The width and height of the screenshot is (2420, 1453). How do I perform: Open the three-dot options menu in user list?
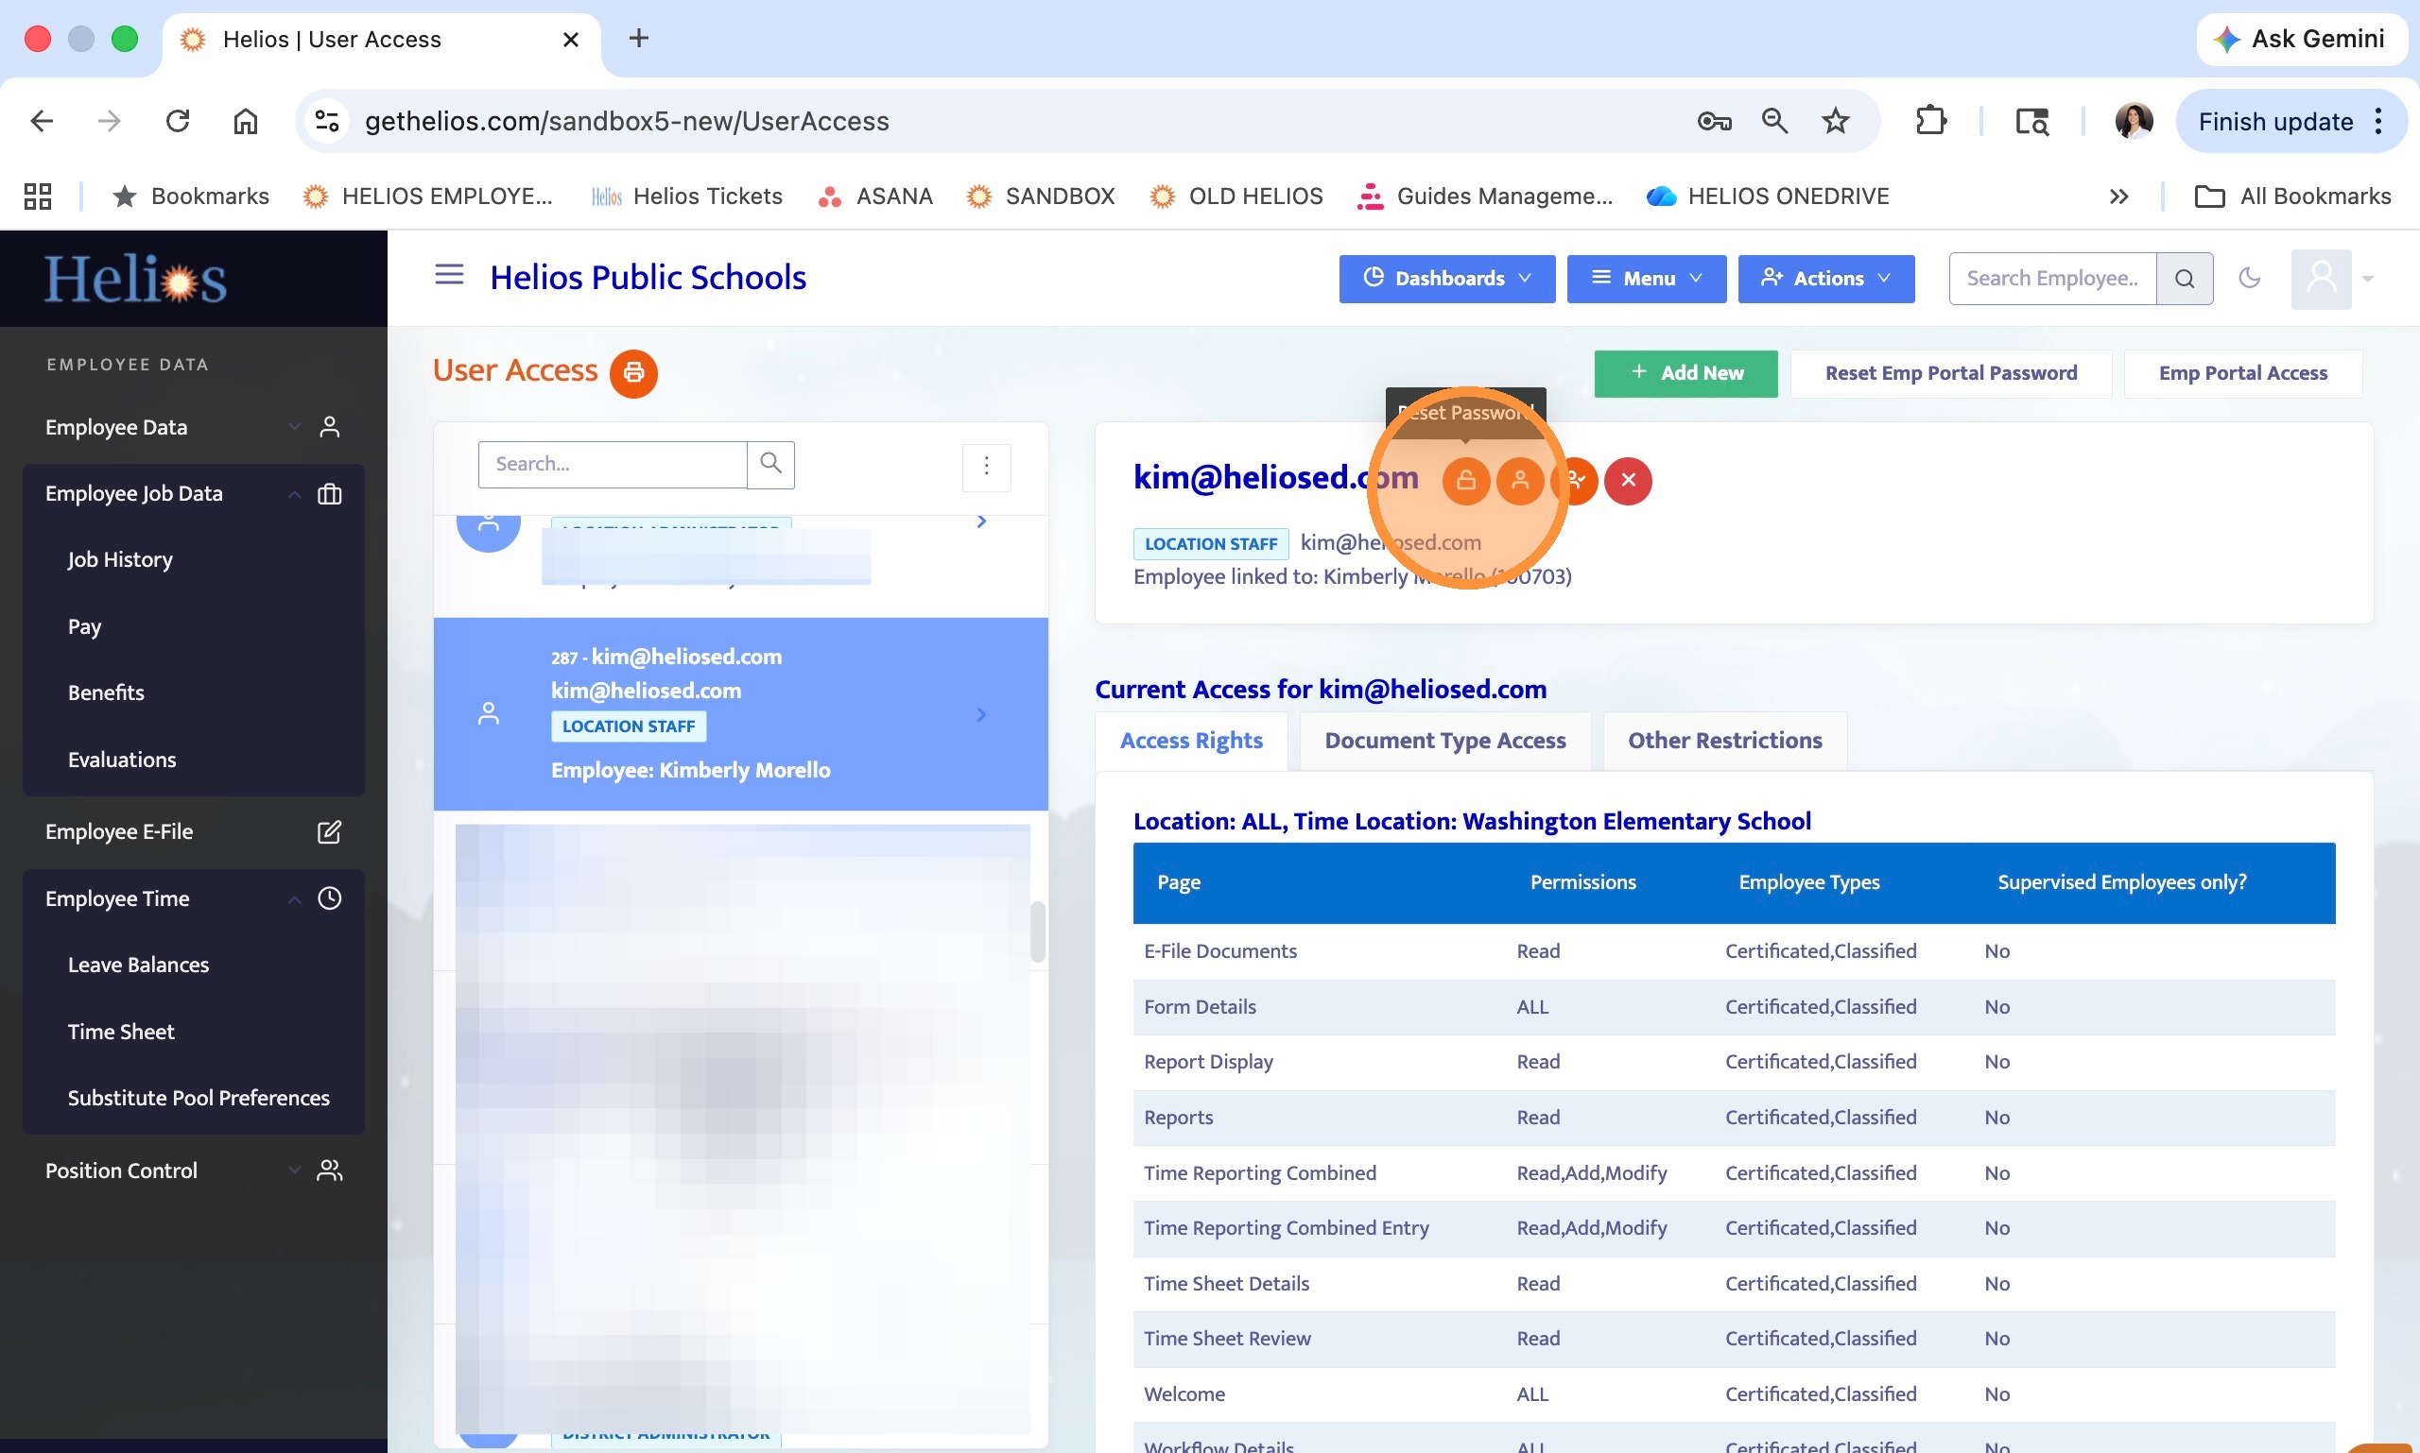(x=987, y=466)
